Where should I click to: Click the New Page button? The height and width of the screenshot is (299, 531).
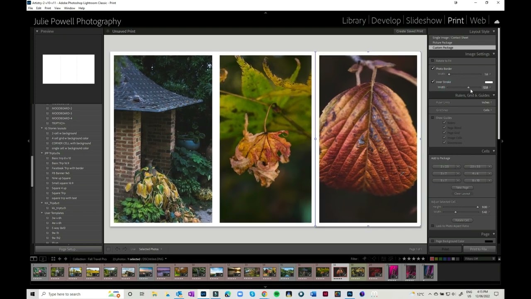(x=462, y=188)
